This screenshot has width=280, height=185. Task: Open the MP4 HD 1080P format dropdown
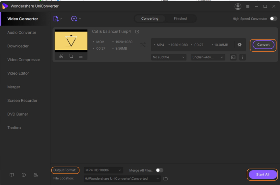[103, 170]
